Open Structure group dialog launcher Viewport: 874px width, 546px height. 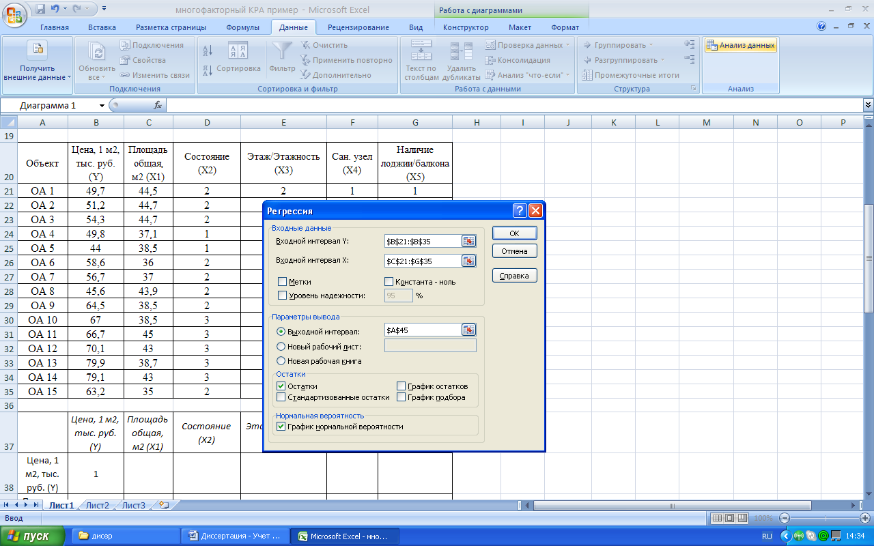tap(694, 89)
